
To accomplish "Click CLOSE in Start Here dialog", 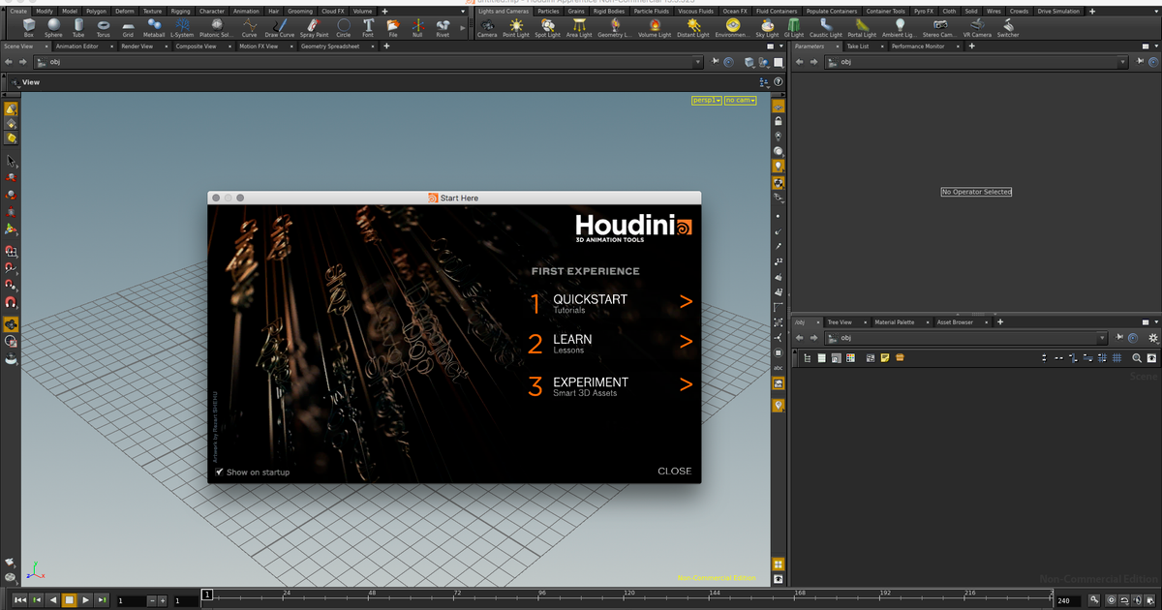I will click(675, 472).
